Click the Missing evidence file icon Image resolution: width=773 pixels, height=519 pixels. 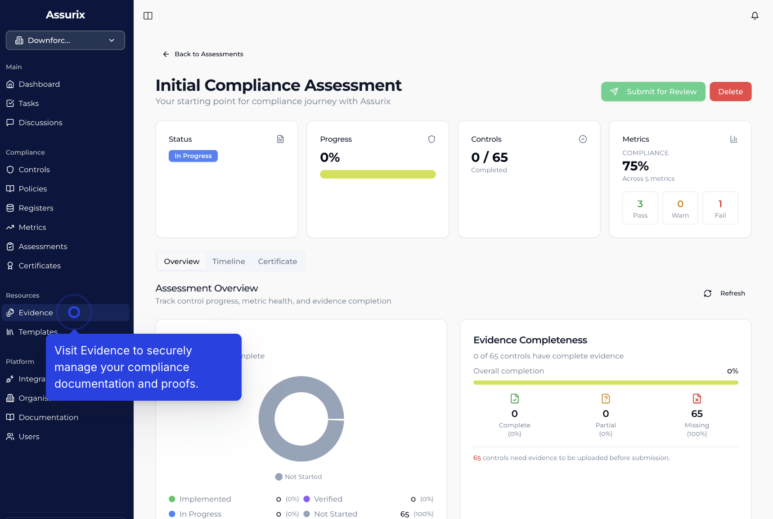pos(697,398)
